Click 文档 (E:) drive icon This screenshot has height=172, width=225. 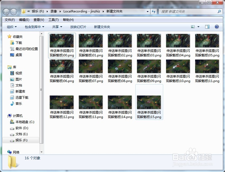click(12, 134)
